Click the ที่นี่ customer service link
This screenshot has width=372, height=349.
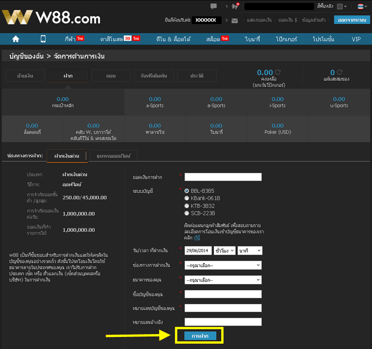(197, 238)
